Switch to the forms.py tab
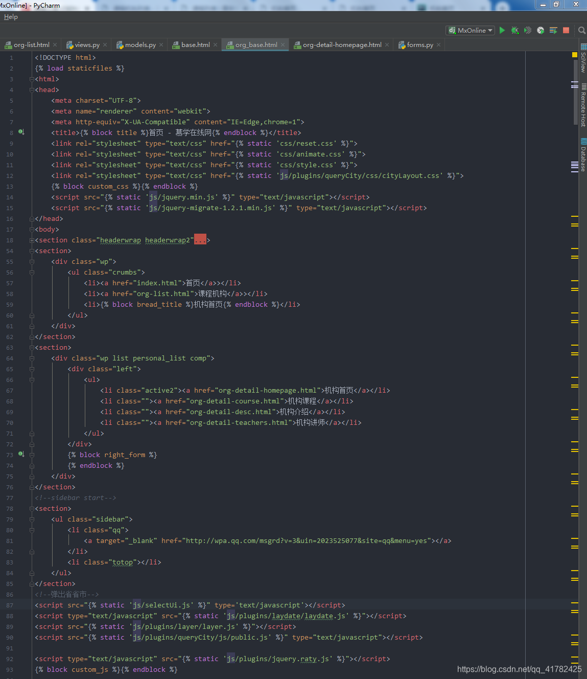 (x=420, y=45)
